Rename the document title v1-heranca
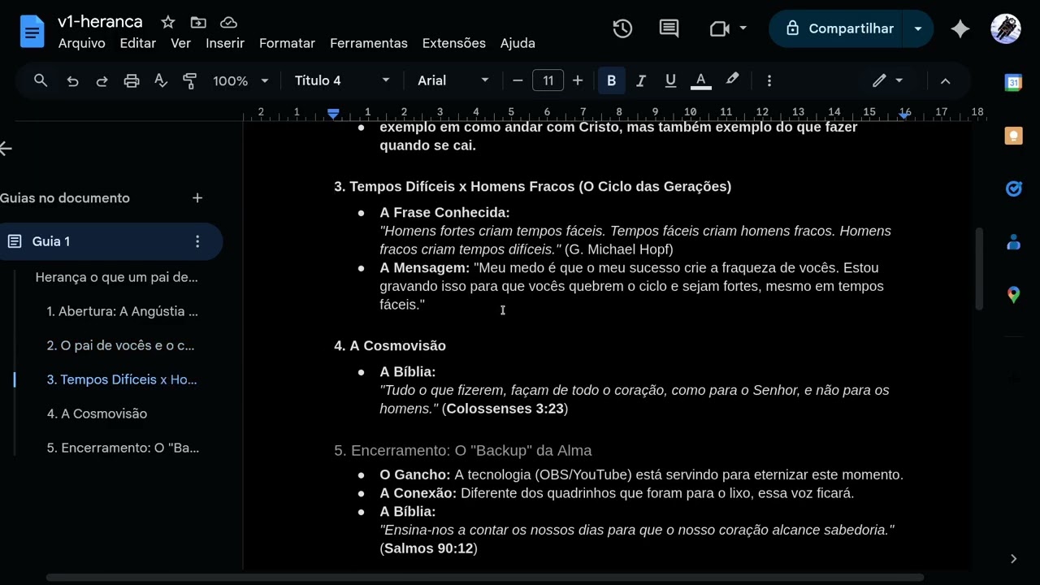Viewport: 1040px width, 585px height. (x=100, y=22)
